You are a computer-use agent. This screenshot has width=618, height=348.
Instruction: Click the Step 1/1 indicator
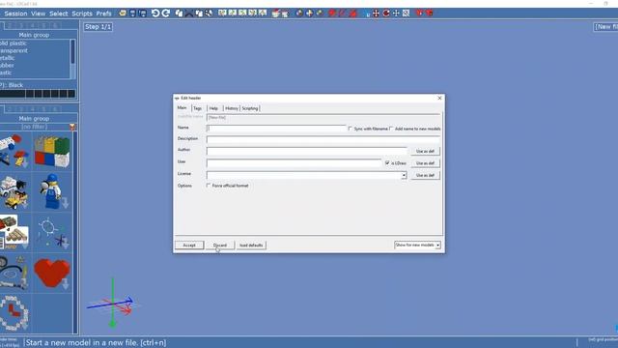pyautogui.click(x=98, y=27)
